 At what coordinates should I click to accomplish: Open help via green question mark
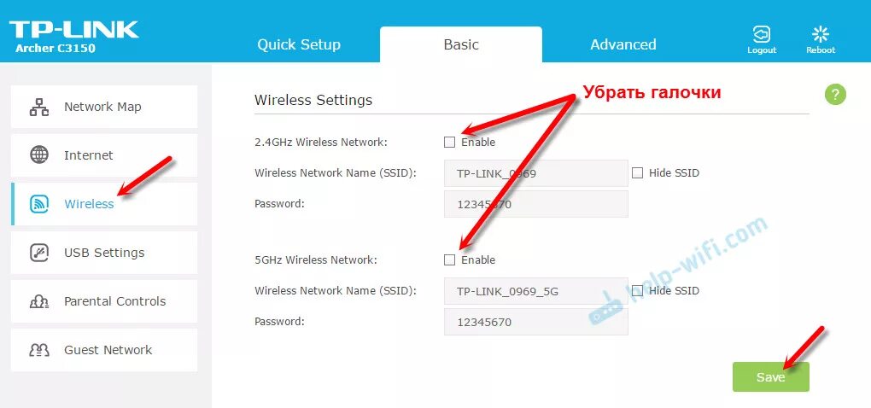point(835,95)
